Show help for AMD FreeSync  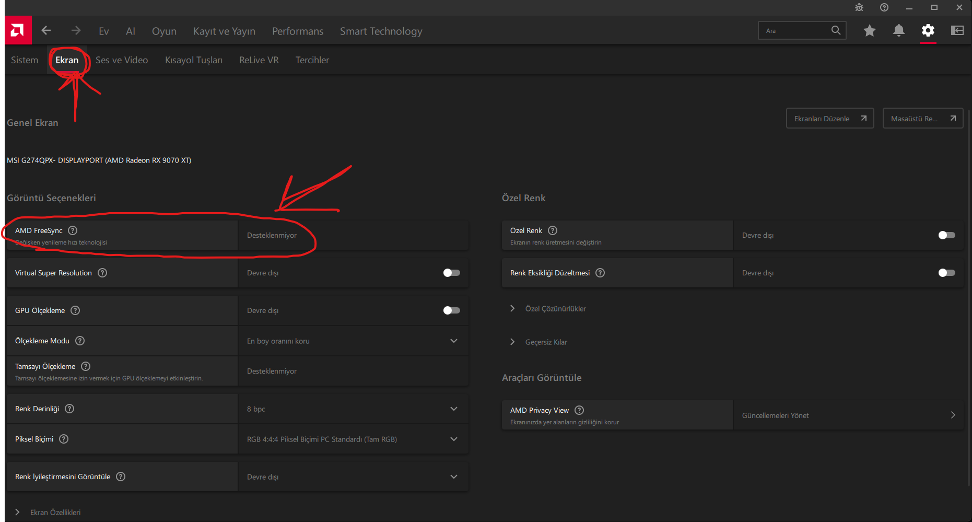[73, 230]
